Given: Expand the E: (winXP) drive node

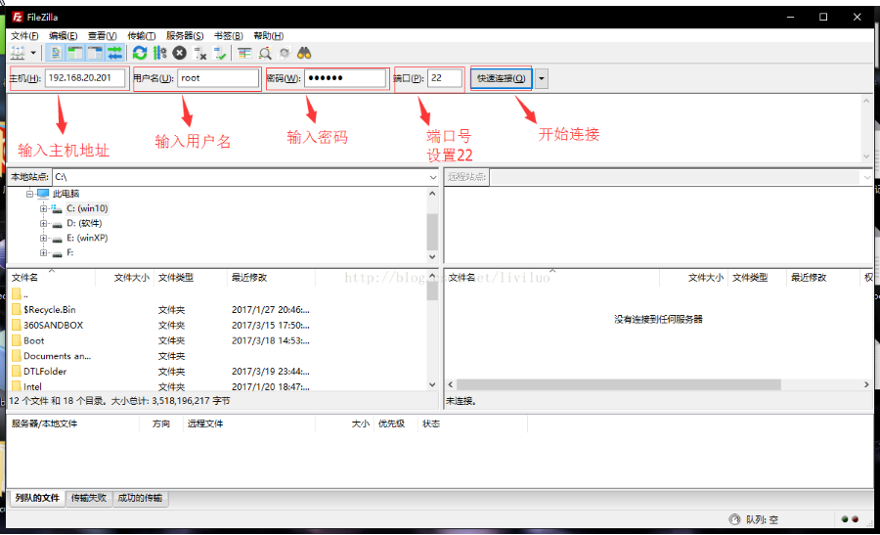Looking at the screenshot, I should pos(43,238).
